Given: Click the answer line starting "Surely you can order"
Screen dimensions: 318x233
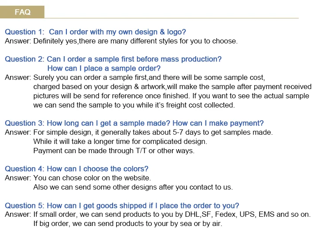Looking at the screenshot, I should click(x=135, y=78).
